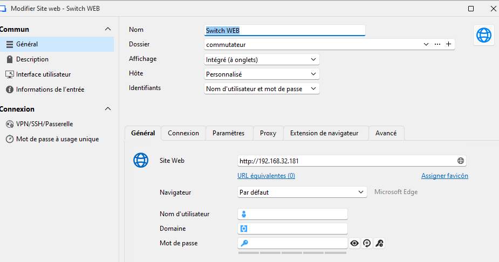Click the VPN/SSH/Passerelle globe icon
499x262 pixels.
pyautogui.click(x=10, y=124)
